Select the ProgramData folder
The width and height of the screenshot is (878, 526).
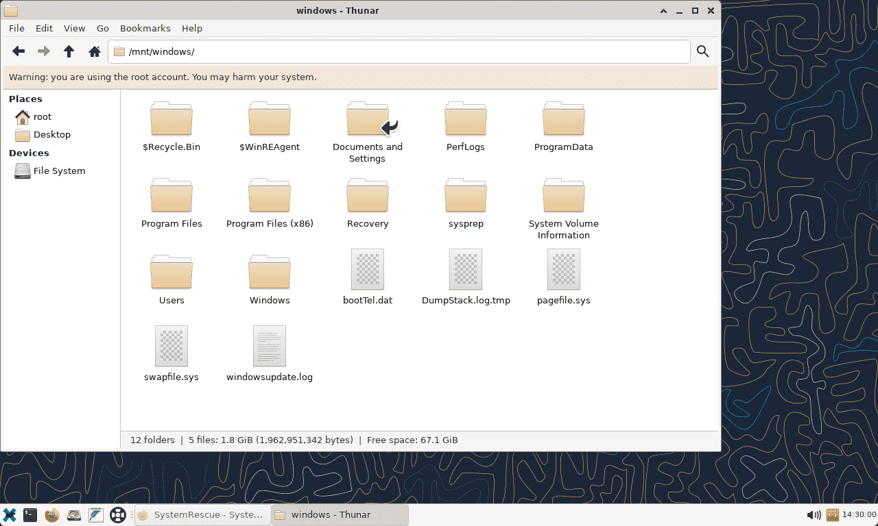tap(564, 127)
